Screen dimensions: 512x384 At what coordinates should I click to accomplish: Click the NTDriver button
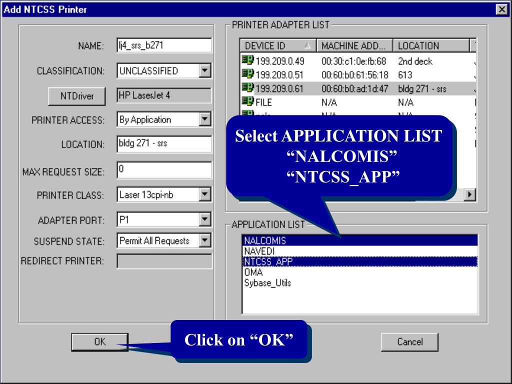[76, 96]
